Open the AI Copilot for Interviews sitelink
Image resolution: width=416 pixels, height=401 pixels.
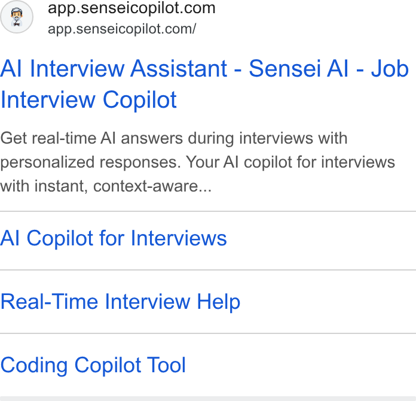coord(114,238)
